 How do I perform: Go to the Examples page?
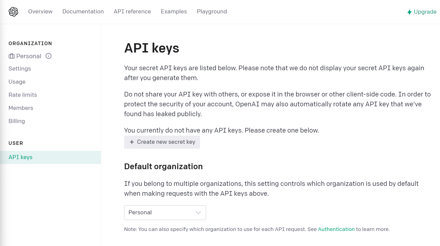pyautogui.click(x=174, y=11)
